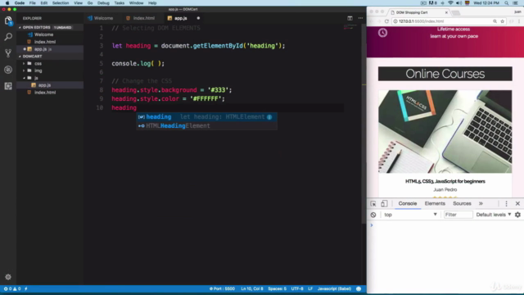Click the volume icon in menu bar
This screenshot has width=524, height=295.
pyautogui.click(x=458, y=3)
